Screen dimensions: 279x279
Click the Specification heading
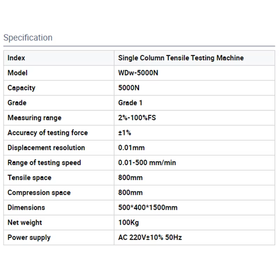(x=28, y=38)
